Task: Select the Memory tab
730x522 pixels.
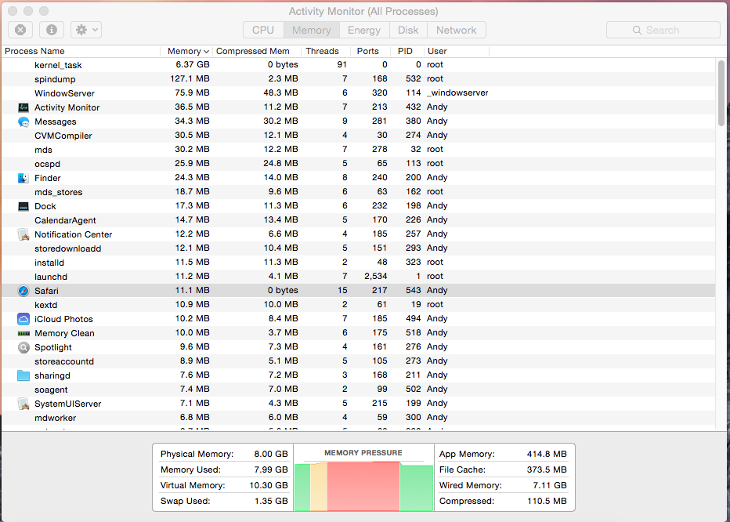Action: (312, 30)
